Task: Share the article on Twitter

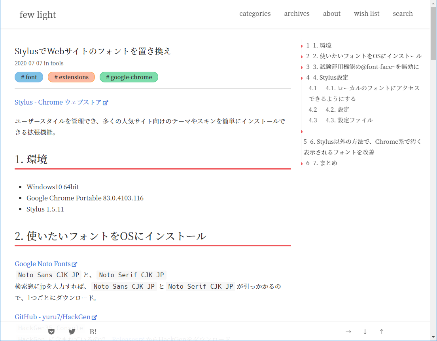Action: coord(72,331)
